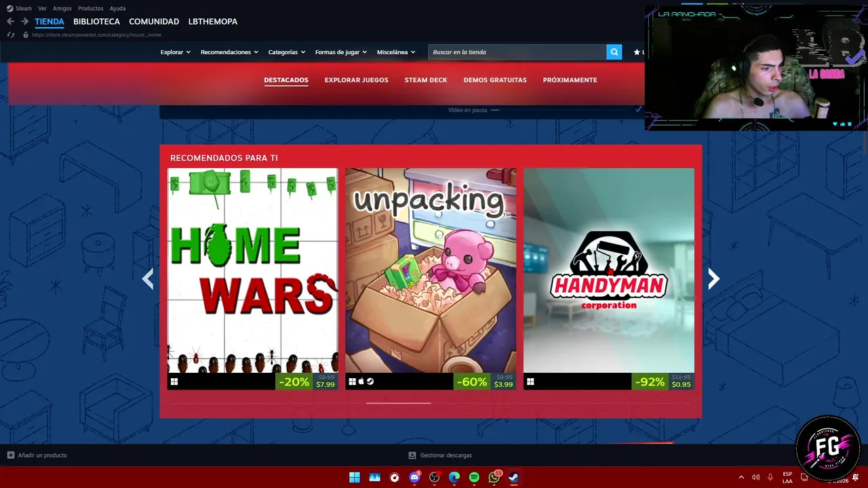Open the Windows Start menu

point(355,477)
